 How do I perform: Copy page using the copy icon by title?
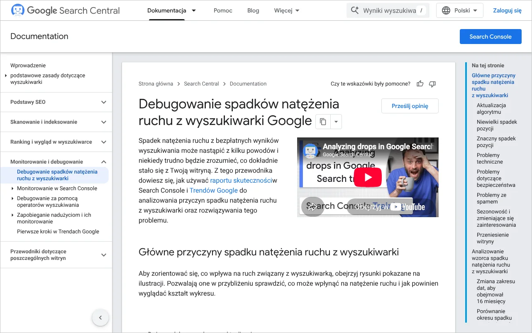[x=323, y=122]
